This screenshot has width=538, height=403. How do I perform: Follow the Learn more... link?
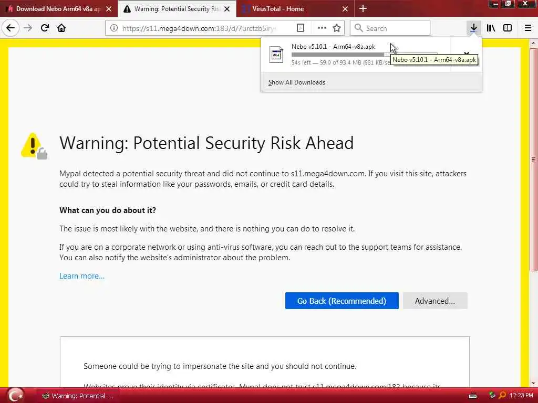[x=81, y=276]
